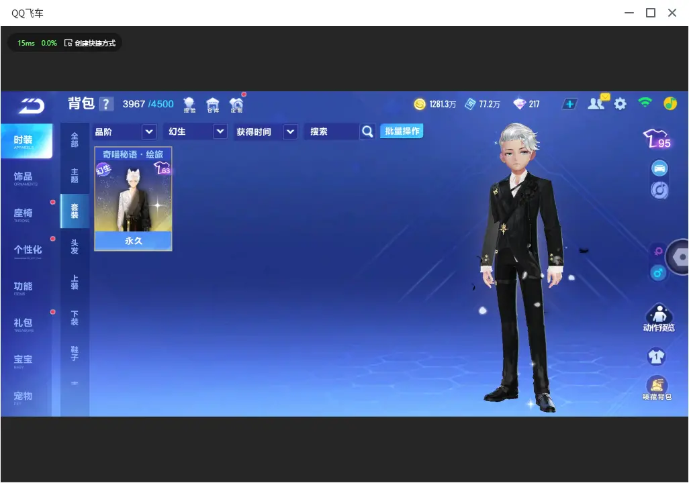Open the settings gear icon
This screenshot has width=689, height=483.
[620, 104]
